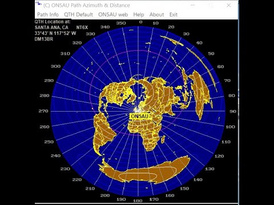Open the Path Info menu
The image size is (274, 205).
[48, 15]
